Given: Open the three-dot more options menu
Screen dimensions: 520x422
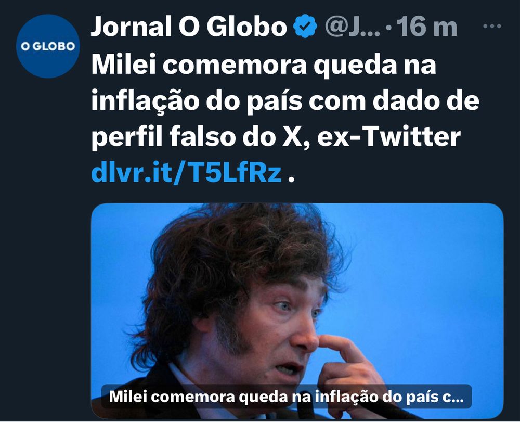Looking at the screenshot, I should click(491, 25).
